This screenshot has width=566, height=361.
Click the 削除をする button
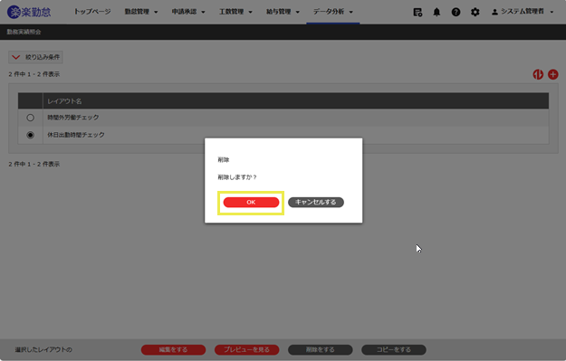point(321,349)
